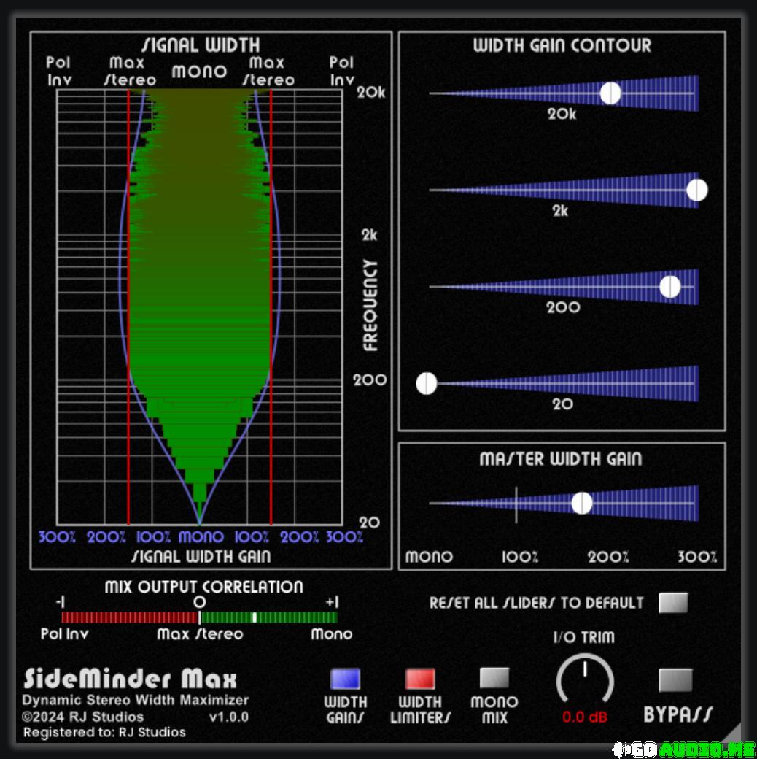The image size is (757, 759).
Task: Click the Signal Width spectrum display
Action: 200,307
